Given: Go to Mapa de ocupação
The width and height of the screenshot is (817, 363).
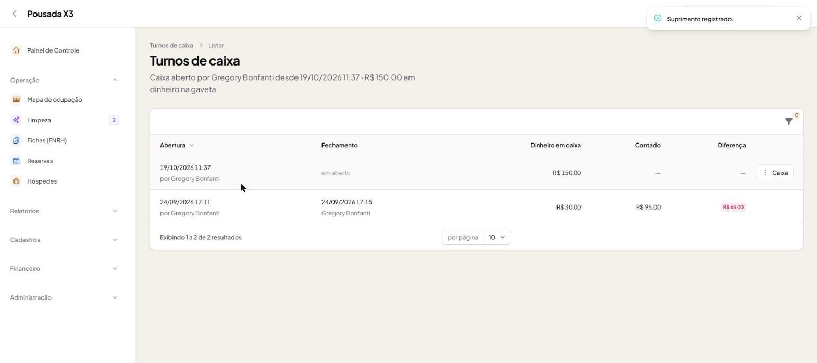Looking at the screenshot, I should 54,100.
